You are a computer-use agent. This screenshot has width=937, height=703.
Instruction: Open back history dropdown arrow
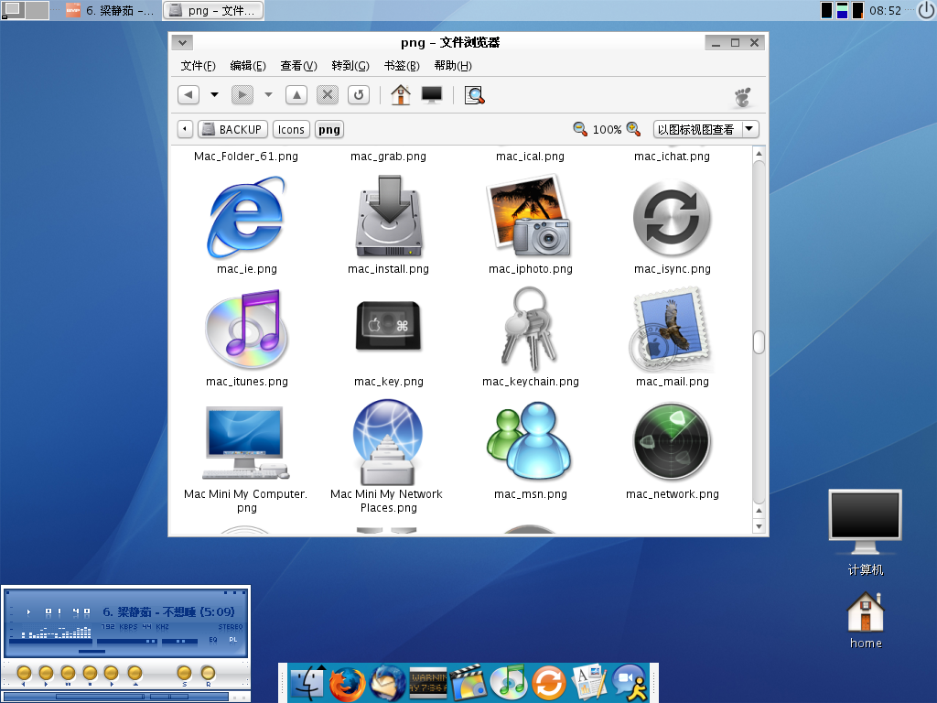(x=214, y=94)
